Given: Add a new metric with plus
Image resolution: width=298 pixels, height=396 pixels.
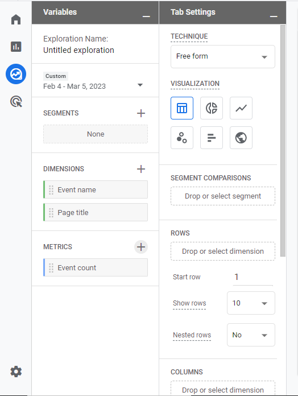Looking at the screenshot, I should [x=141, y=247].
